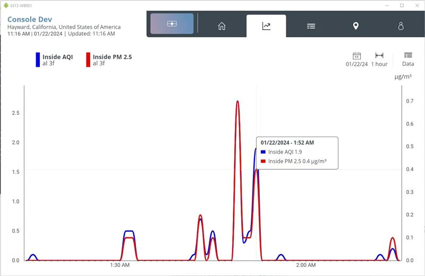Open the list view tab
Image resolution: width=425 pixels, height=276 pixels.
click(311, 26)
